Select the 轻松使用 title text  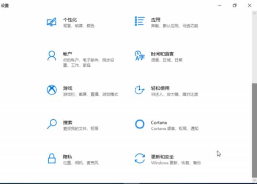(x=160, y=88)
